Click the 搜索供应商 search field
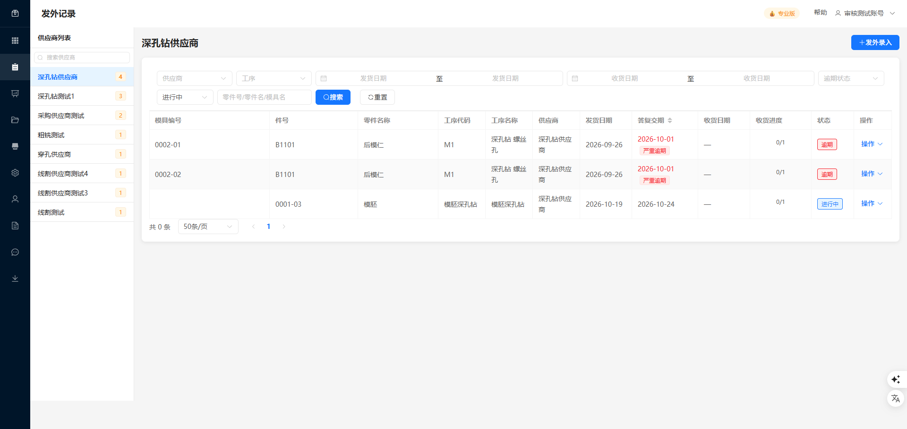This screenshot has height=429, width=907. tap(82, 58)
